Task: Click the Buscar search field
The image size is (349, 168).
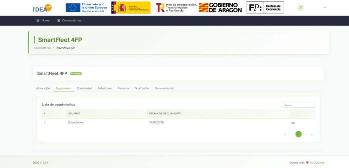Action: coord(299,105)
